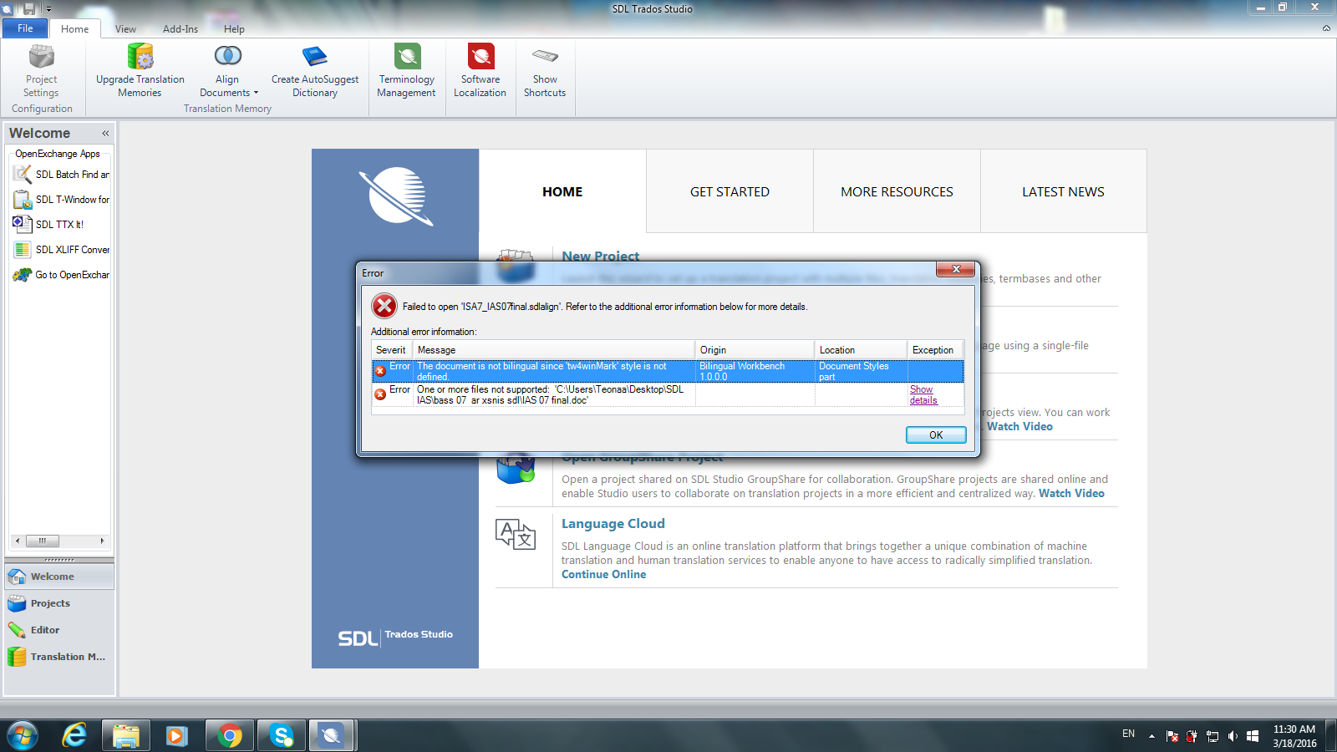Open the media player taskbar icon
Screen dimensions: 1337x752
click(176, 736)
